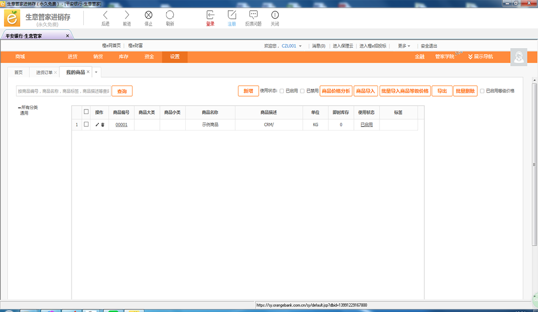
Task: Collapse the 所有分类 category tree
Action: click(x=19, y=107)
